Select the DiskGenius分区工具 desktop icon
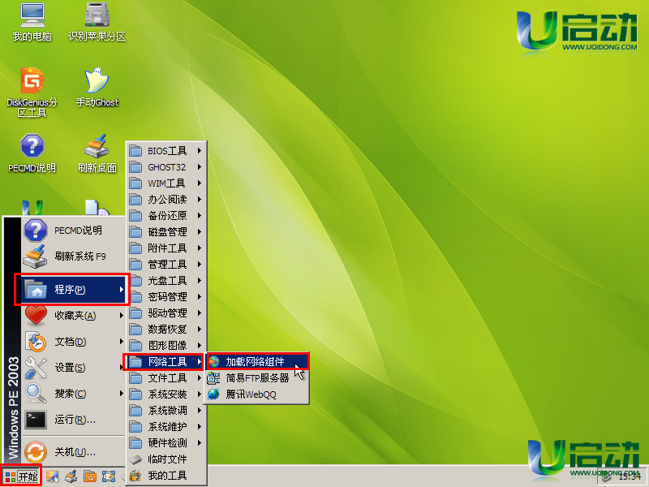Viewport: 649px width, 487px height. [x=32, y=93]
